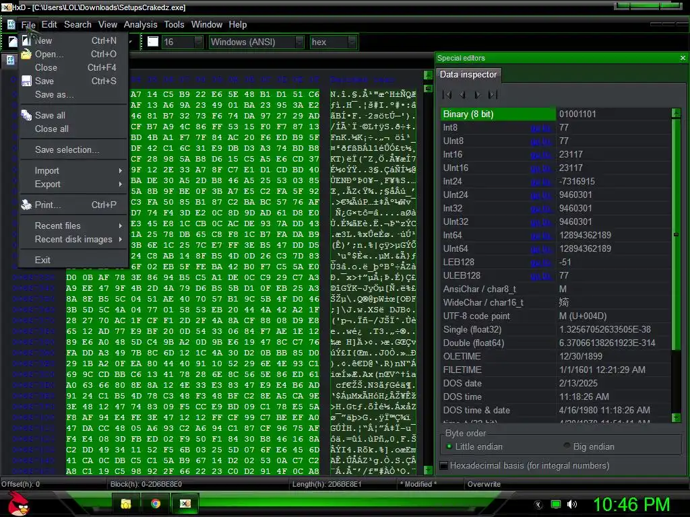Open the Help menu
This screenshot has height=517, width=690.
[x=238, y=25]
